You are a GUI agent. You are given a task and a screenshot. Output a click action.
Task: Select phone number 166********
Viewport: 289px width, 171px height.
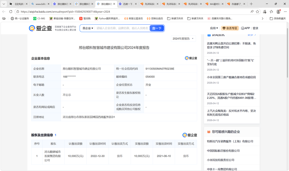tap(69, 77)
